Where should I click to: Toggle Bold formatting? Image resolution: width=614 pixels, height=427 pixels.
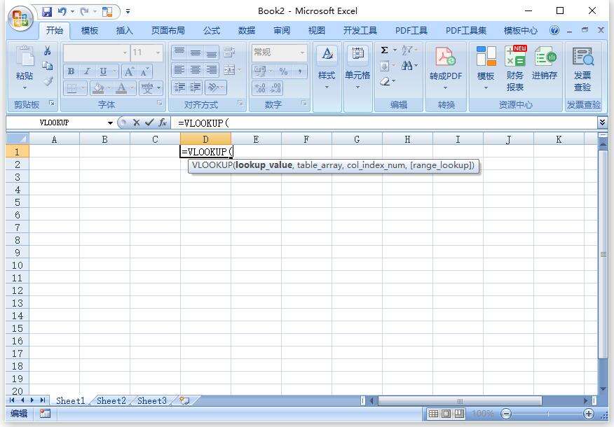pyautogui.click(x=71, y=71)
